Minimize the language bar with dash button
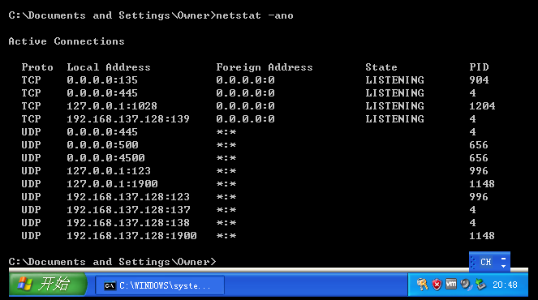The height and width of the screenshot is (300, 538). [503, 259]
